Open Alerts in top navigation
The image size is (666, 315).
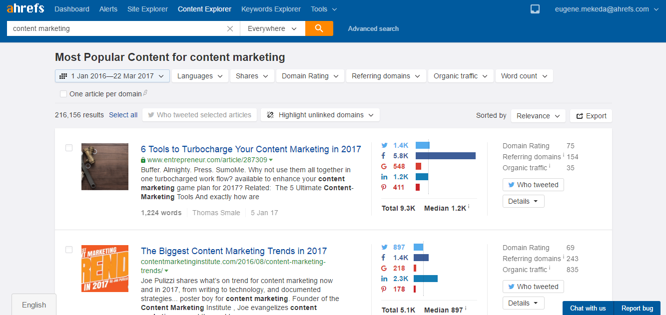point(108,9)
